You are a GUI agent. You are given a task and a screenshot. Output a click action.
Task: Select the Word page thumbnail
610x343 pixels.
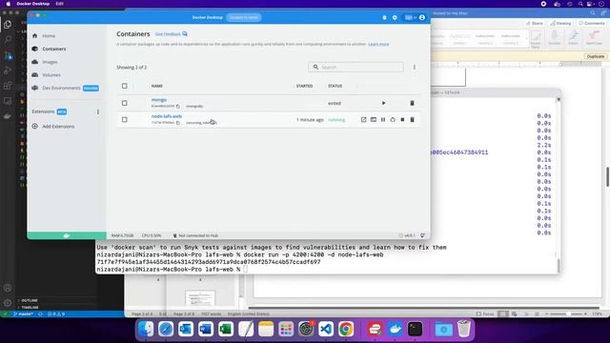coord(200,298)
